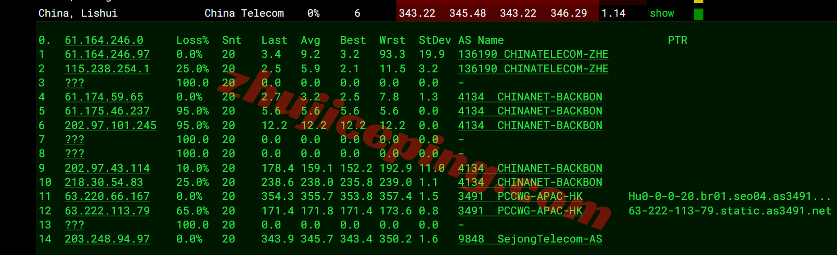Open hop 9 IP 202.97.43.114

(107, 168)
